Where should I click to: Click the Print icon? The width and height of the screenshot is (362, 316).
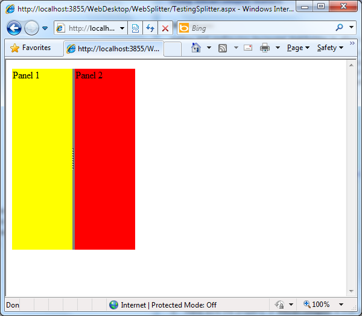point(265,48)
